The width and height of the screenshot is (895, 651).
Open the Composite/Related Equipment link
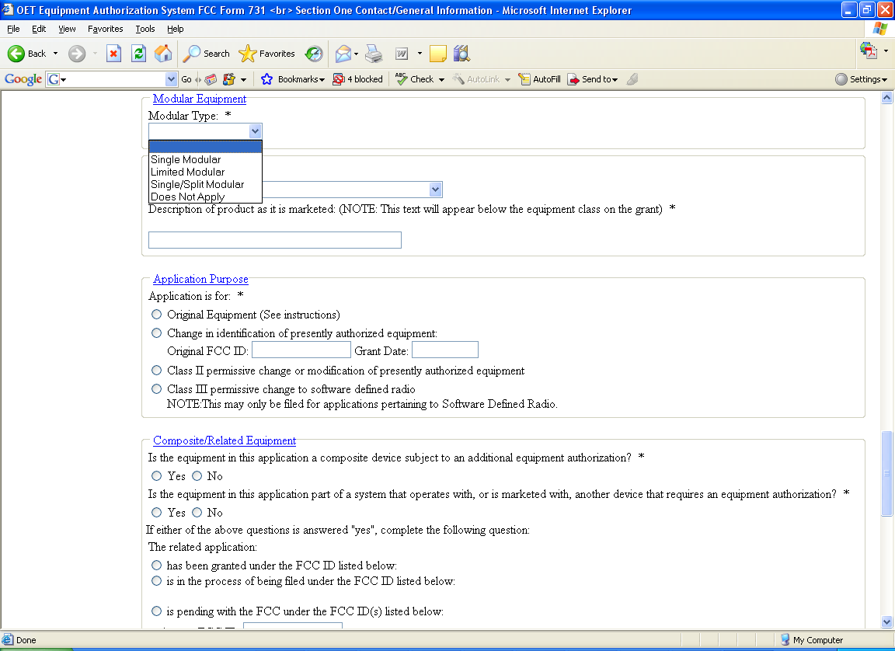pos(225,440)
